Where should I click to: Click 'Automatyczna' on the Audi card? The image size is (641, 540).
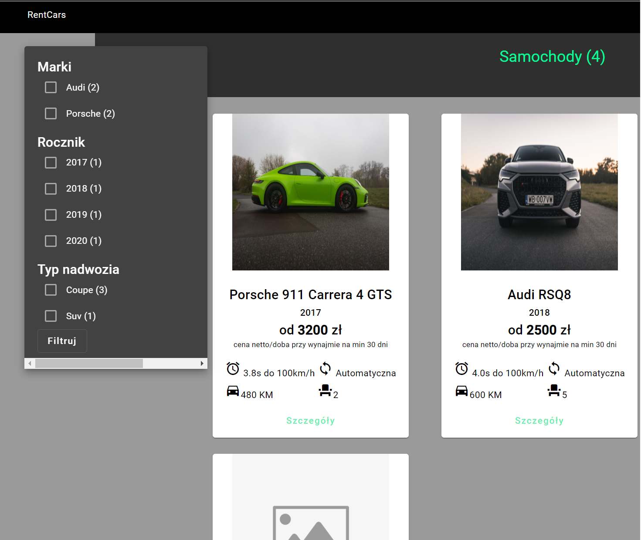(x=595, y=373)
